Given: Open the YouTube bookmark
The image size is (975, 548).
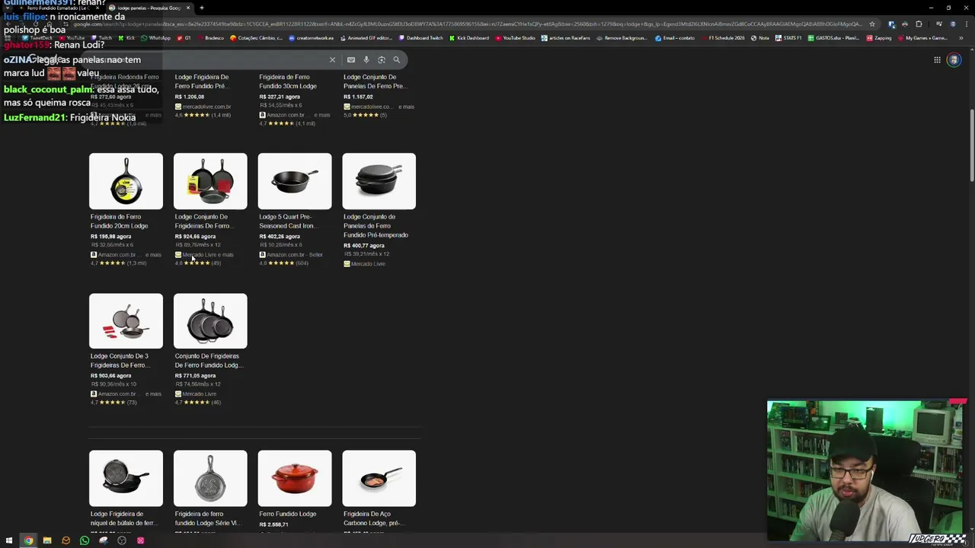Looking at the screenshot, I should coord(72,38).
